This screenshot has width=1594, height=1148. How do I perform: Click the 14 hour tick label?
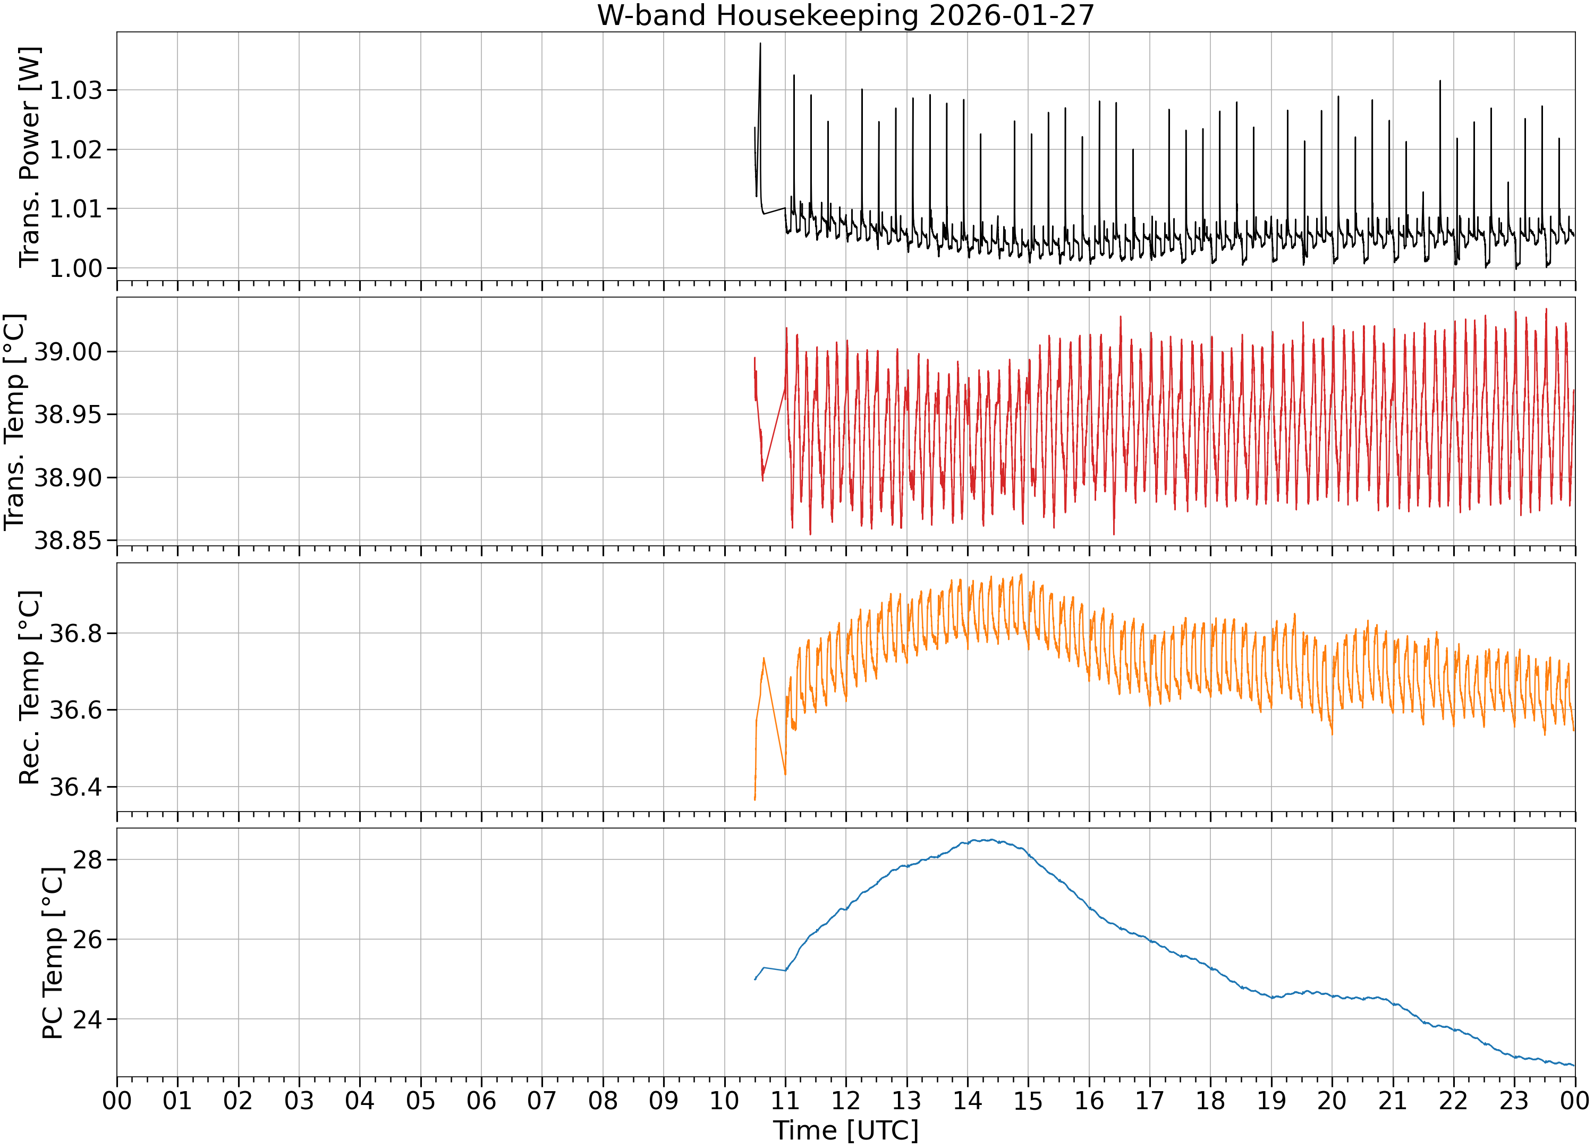point(967,1101)
